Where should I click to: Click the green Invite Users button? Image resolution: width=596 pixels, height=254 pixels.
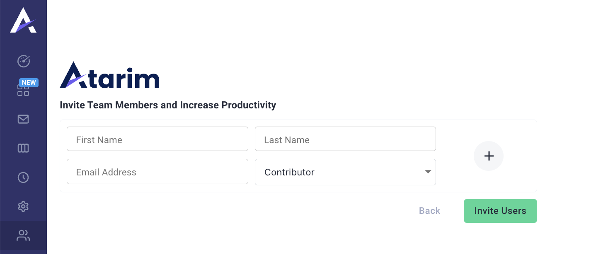[x=500, y=211]
